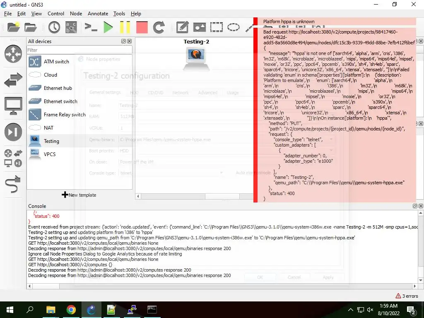Open the Node menu
The image size is (424, 318).
tap(76, 14)
